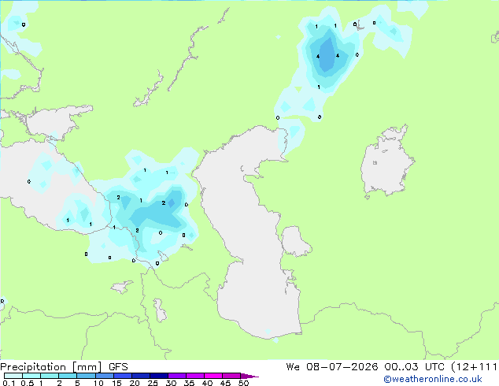Open the weatheronline.co.uk copyright link
499x386 pixels.
point(432,379)
